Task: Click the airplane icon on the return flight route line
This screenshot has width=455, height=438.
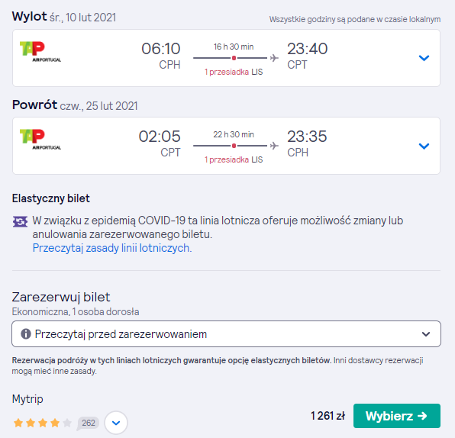Action: 274,146
